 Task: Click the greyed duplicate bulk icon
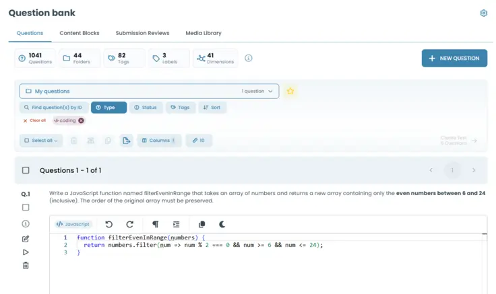coord(108,141)
